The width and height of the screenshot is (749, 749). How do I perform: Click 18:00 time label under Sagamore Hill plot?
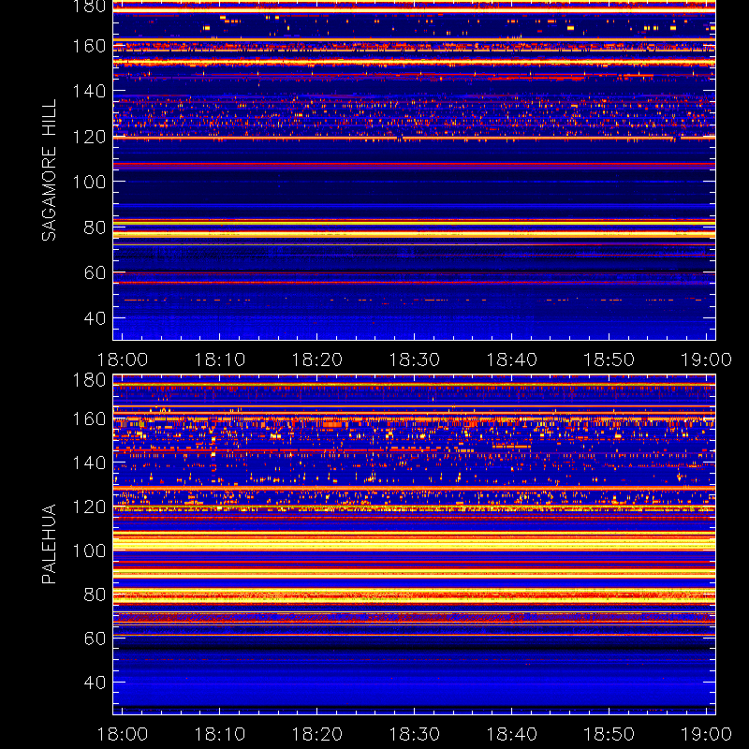pyautogui.click(x=123, y=360)
